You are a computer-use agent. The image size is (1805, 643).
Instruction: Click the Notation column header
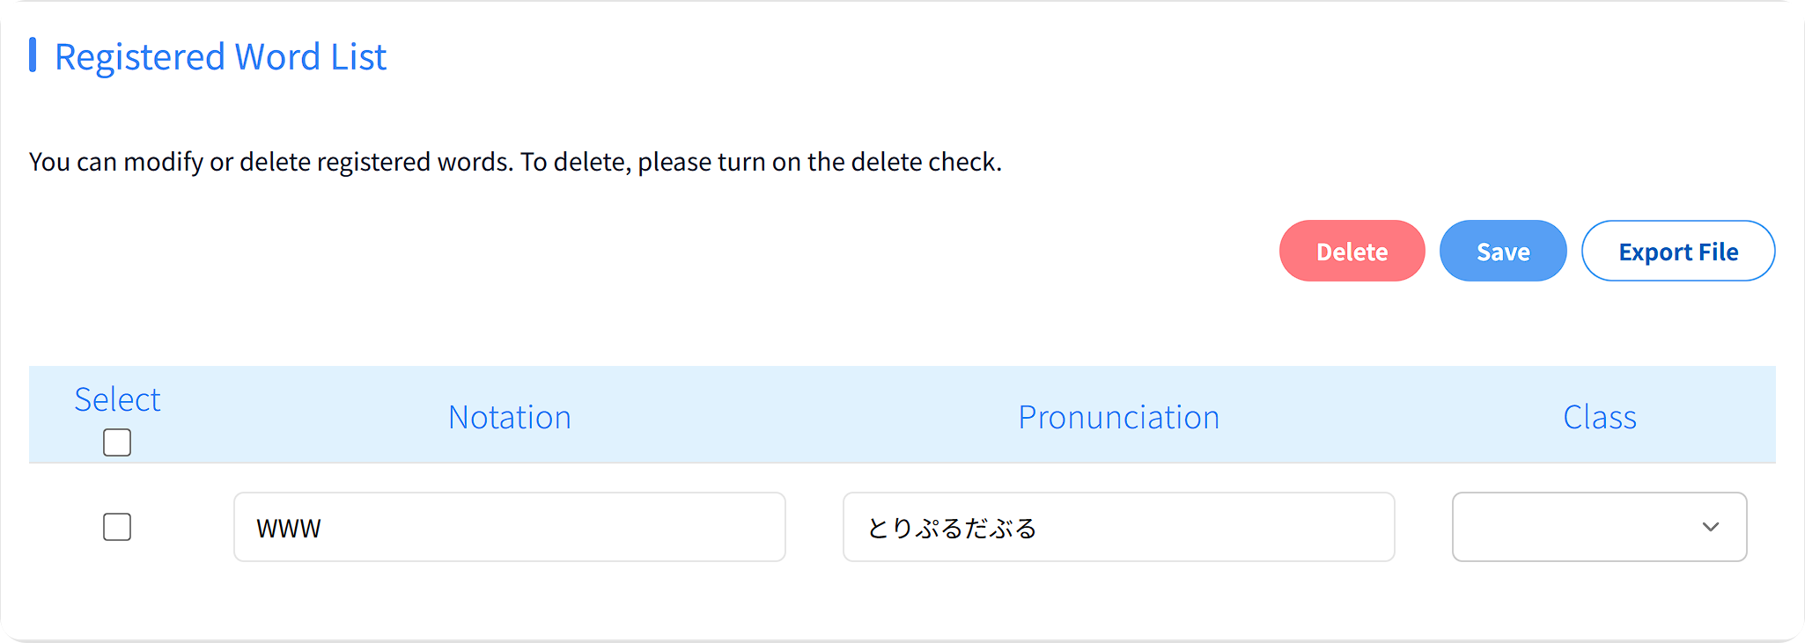point(510,417)
